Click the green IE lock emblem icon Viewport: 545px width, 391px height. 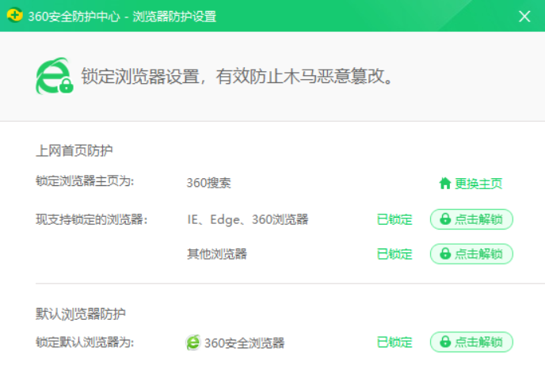(55, 76)
